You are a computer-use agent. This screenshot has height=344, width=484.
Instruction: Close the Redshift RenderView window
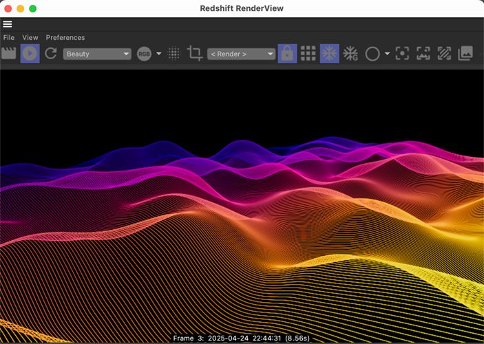[x=8, y=9]
